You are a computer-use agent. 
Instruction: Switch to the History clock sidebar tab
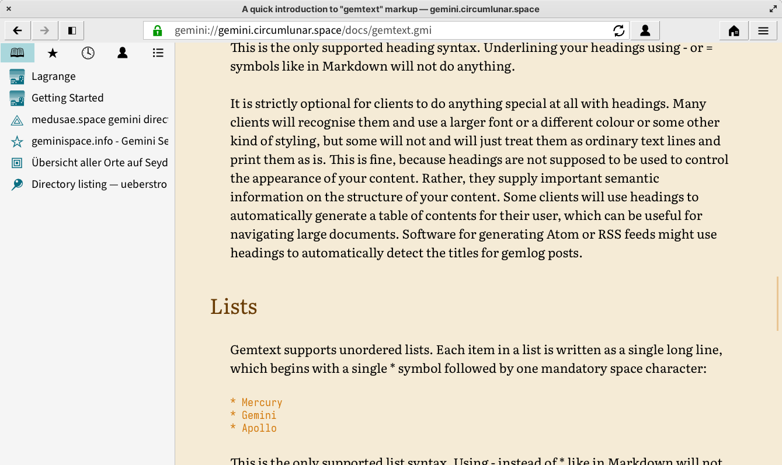(88, 53)
